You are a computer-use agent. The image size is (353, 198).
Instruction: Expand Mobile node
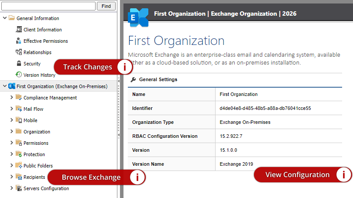pos(12,120)
